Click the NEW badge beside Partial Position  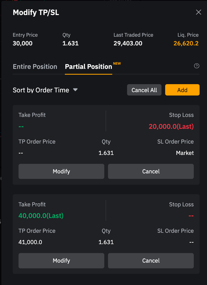117,64
